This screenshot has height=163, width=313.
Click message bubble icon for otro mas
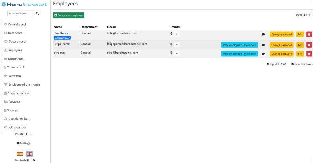(263, 54)
